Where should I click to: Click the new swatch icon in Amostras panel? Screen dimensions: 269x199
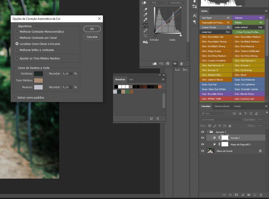(x=151, y=119)
